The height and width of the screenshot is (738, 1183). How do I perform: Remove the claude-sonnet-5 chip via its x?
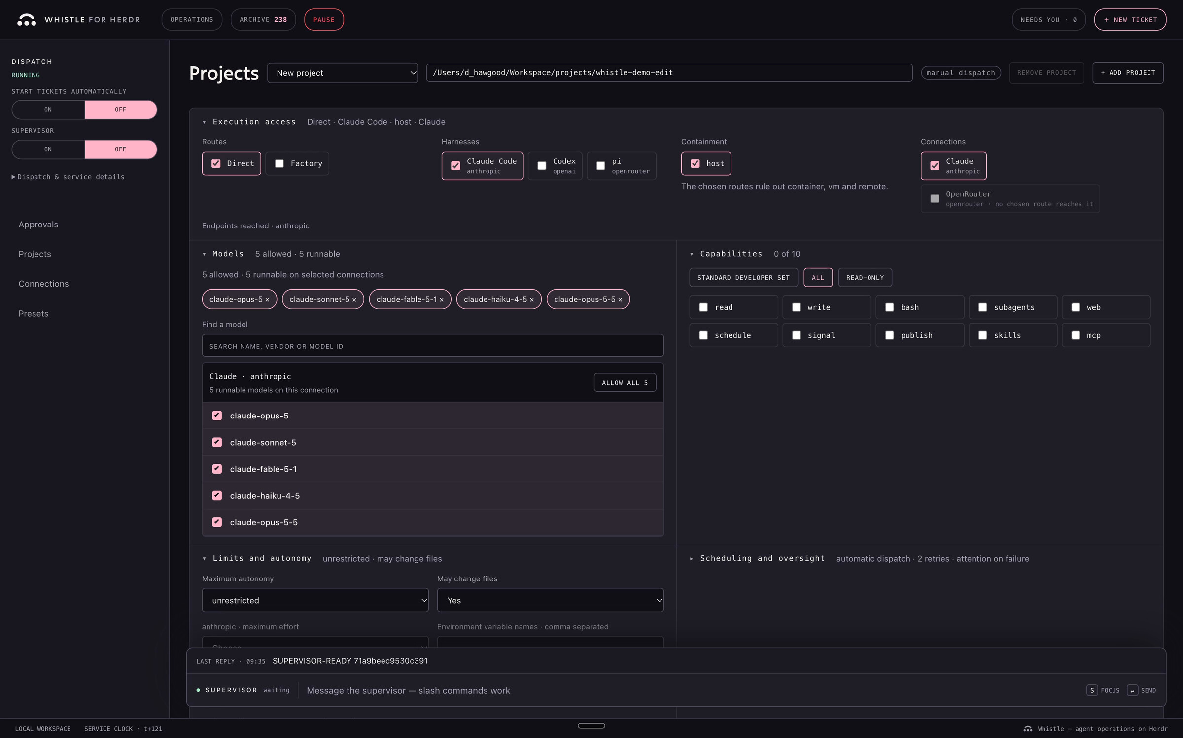(x=354, y=300)
